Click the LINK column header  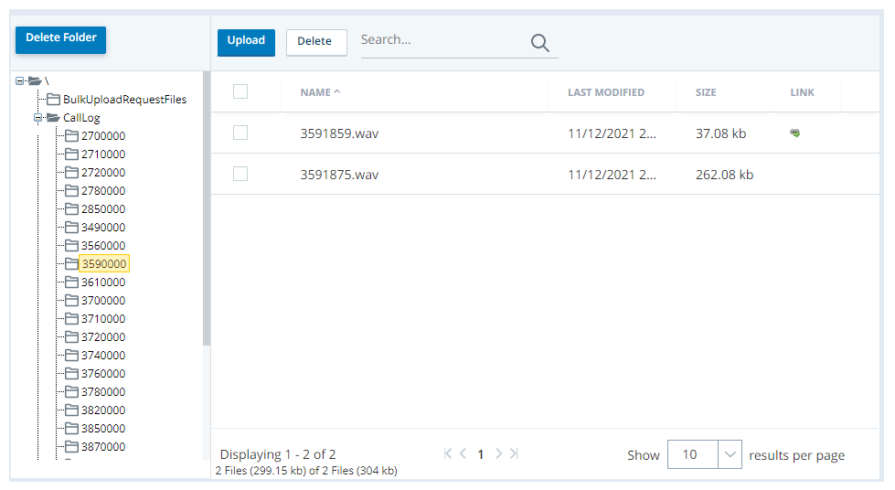[802, 92]
